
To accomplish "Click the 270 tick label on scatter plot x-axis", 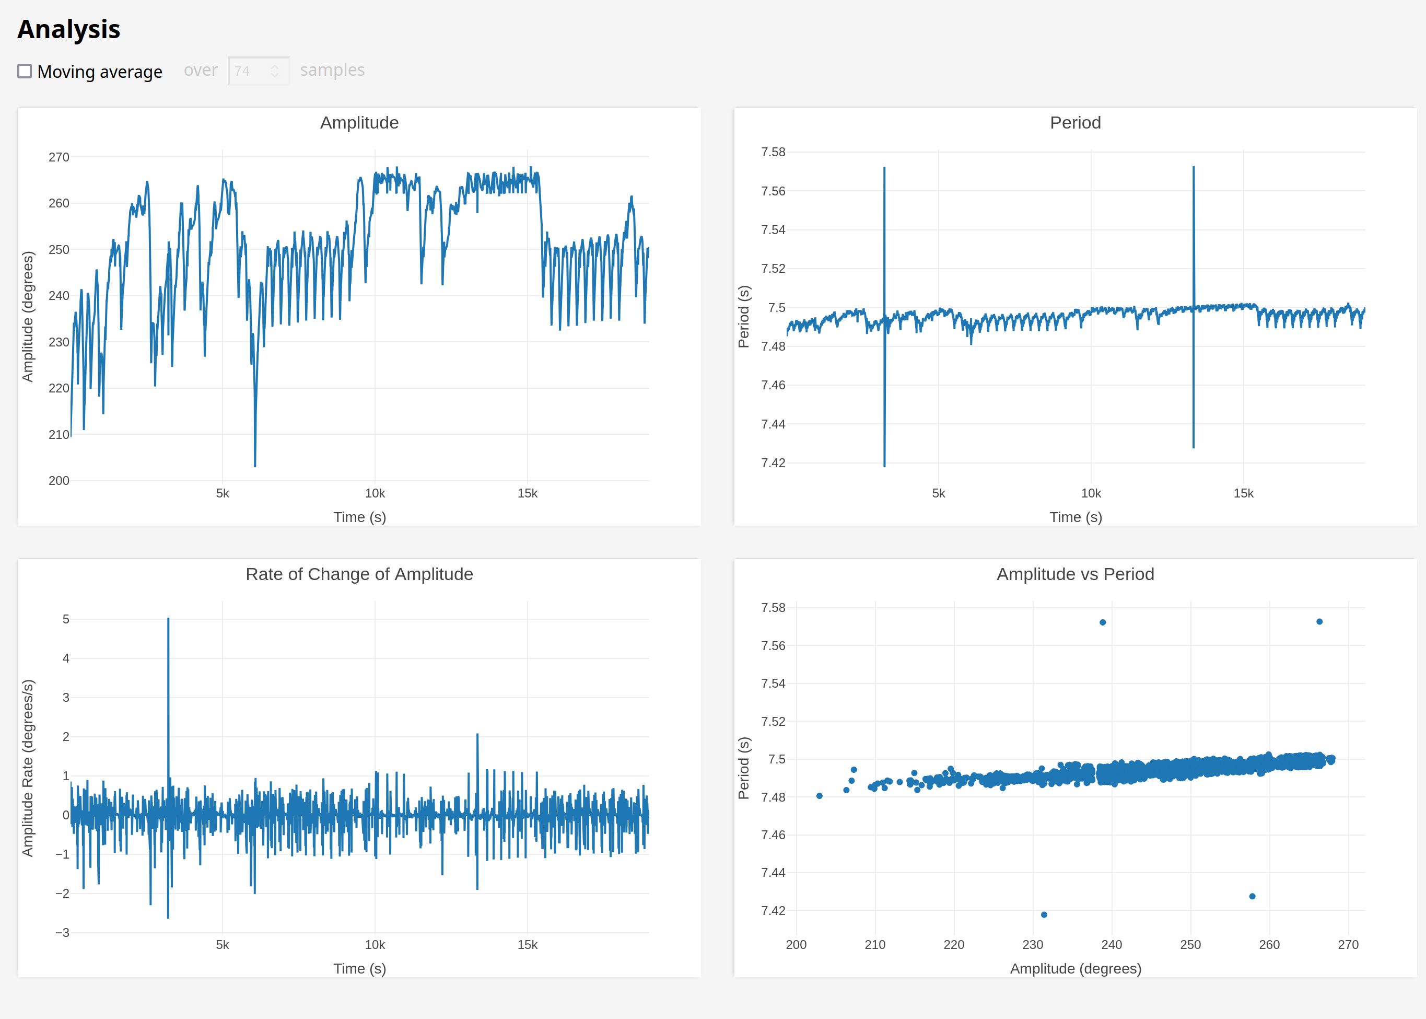I will [x=1348, y=944].
